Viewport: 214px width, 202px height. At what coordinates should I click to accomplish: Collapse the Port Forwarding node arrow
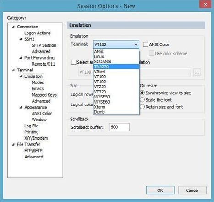21,58
